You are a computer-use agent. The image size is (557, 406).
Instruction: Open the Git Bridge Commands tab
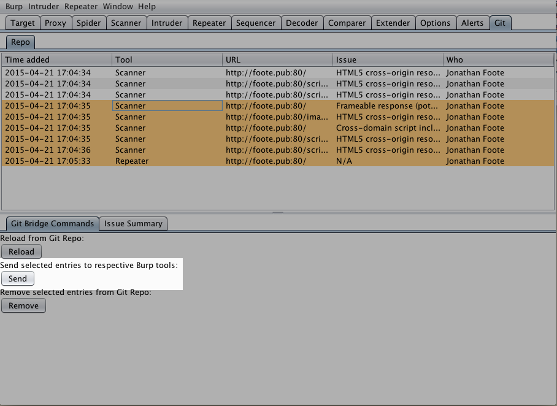[53, 223]
